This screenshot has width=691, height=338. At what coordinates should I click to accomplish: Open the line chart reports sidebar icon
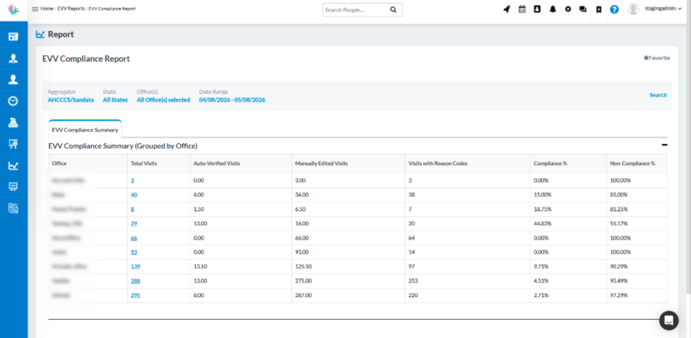13,165
